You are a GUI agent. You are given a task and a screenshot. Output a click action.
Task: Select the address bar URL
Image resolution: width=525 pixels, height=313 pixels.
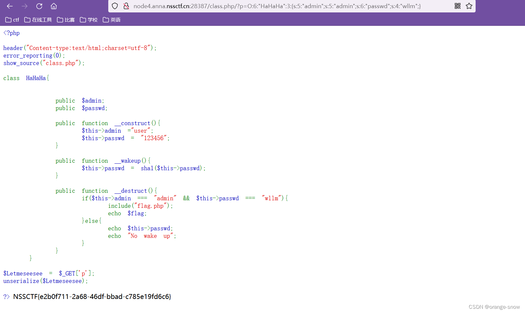(x=277, y=6)
